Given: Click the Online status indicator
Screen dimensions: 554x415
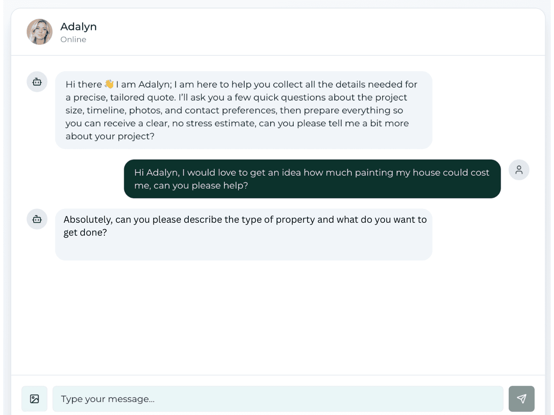Looking at the screenshot, I should point(73,39).
